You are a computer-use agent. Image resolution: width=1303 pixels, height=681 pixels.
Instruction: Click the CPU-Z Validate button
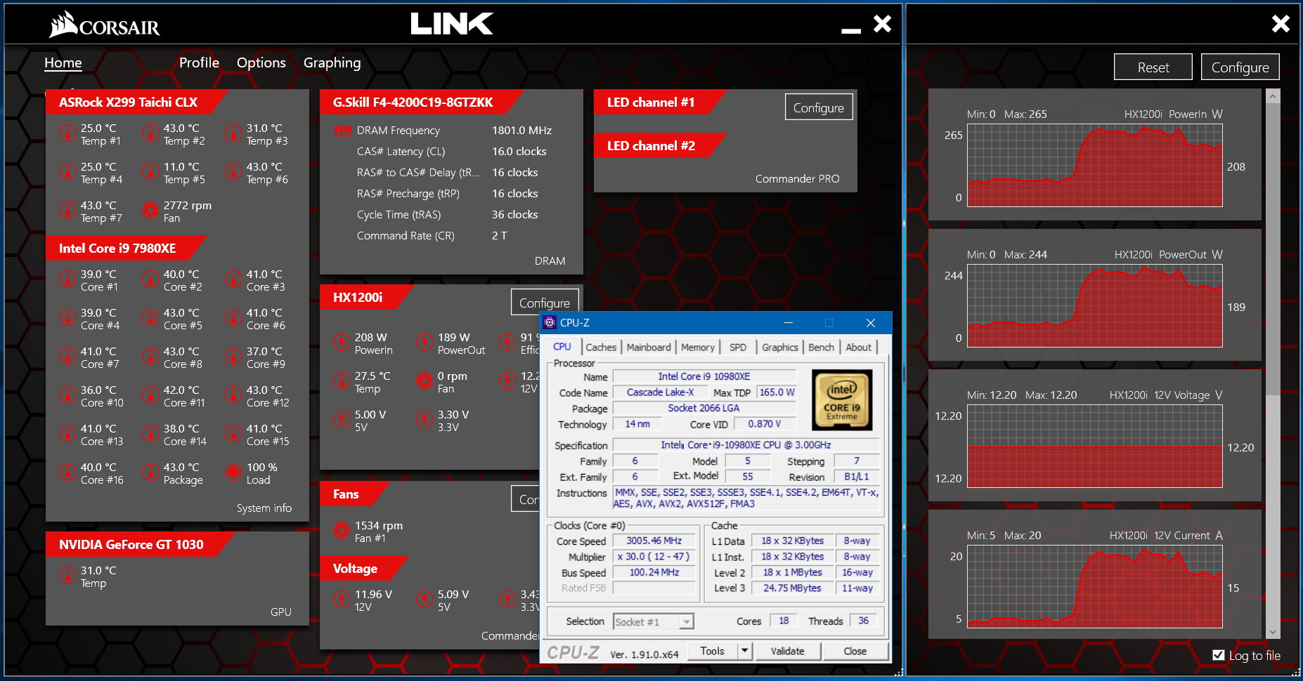pyautogui.click(x=787, y=651)
